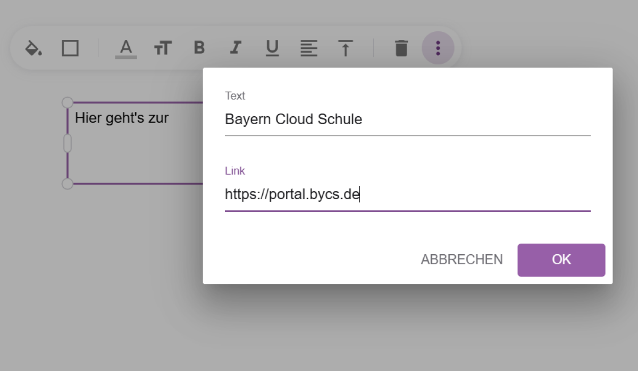Image resolution: width=638 pixels, height=371 pixels.
Task: Cancel the dialog with ABBRECHEN
Action: (461, 260)
